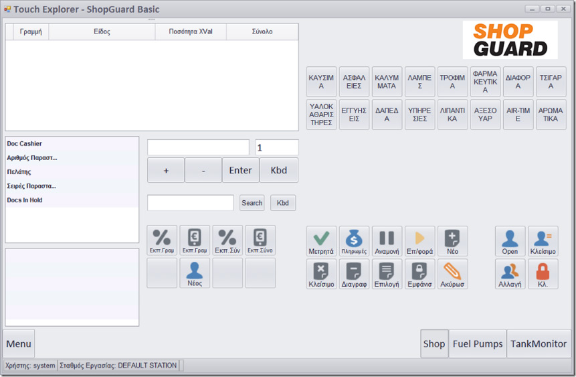Select the ΚΑΥΣΙΜΑ category
The width and height of the screenshot is (576, 377).
point(321,82)
